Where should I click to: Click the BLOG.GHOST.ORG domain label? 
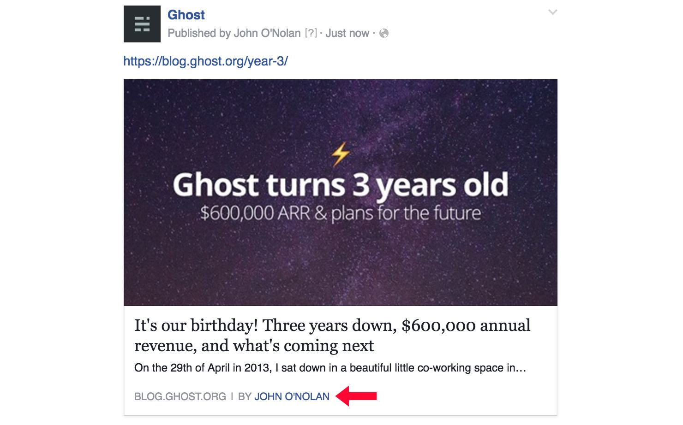180,396
